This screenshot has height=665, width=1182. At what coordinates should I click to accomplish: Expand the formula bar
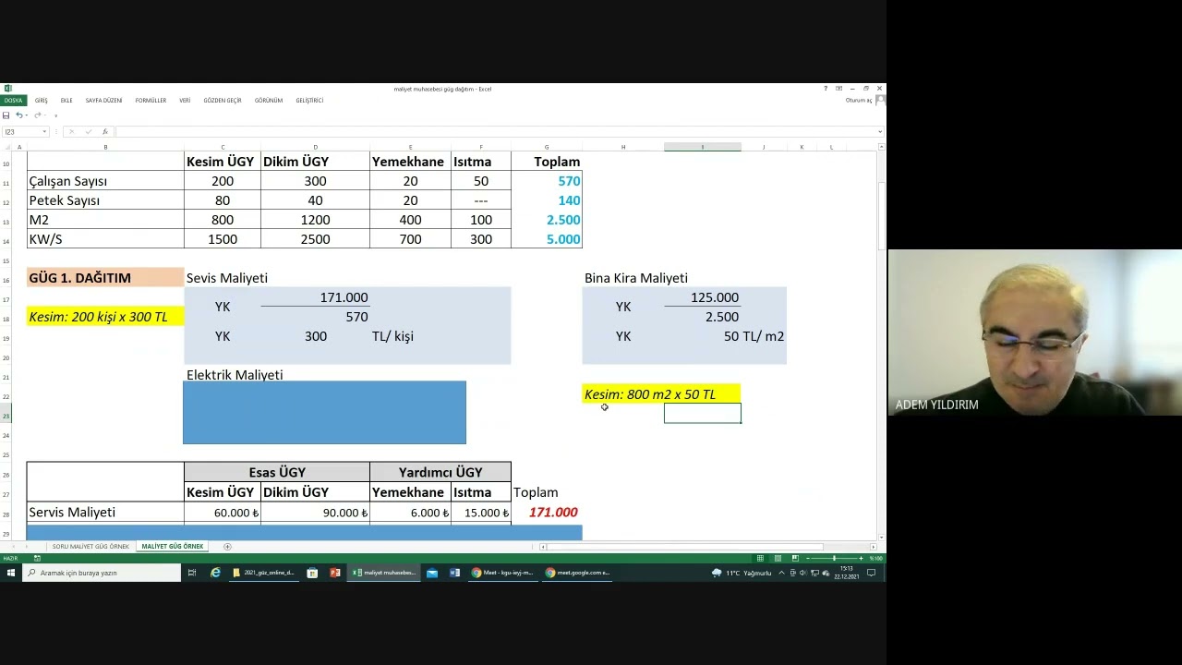pos(880,132)
